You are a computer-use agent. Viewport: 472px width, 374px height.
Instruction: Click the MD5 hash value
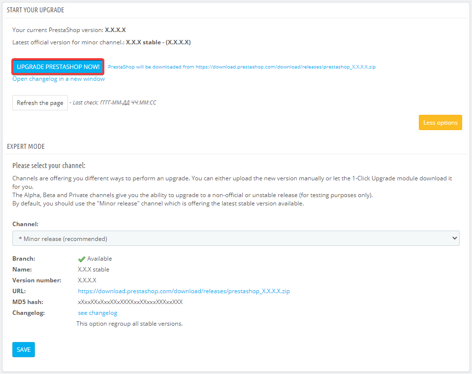pos(130,302)
